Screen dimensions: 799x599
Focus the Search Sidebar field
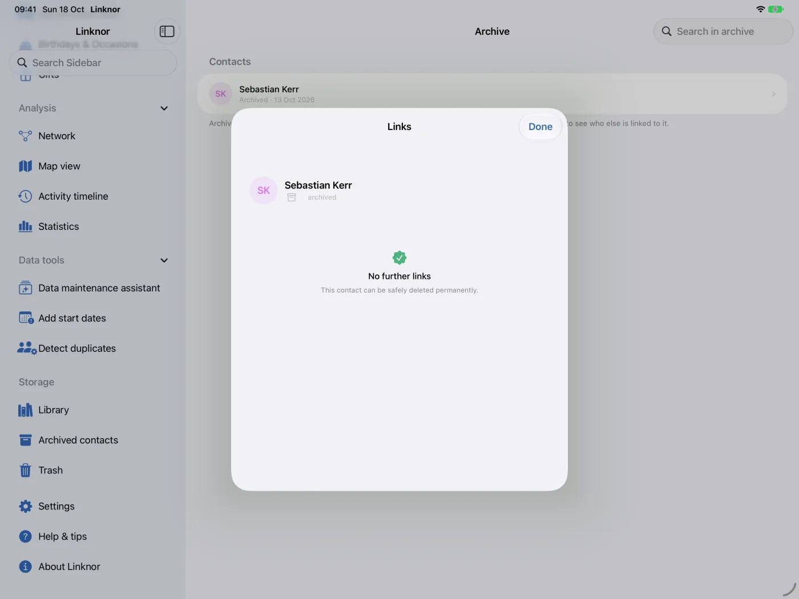(x=93, y=63)
